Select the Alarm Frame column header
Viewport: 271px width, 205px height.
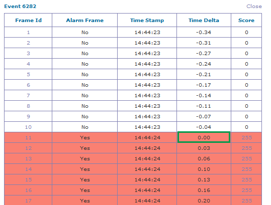(84, 21)
